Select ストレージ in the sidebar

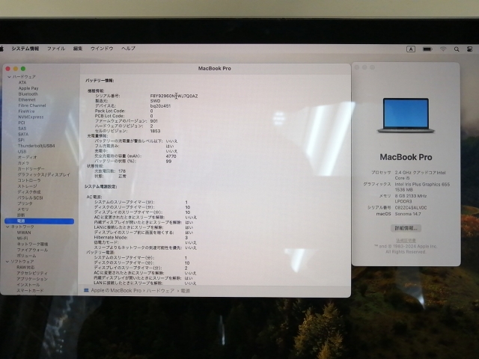[27, 186]
